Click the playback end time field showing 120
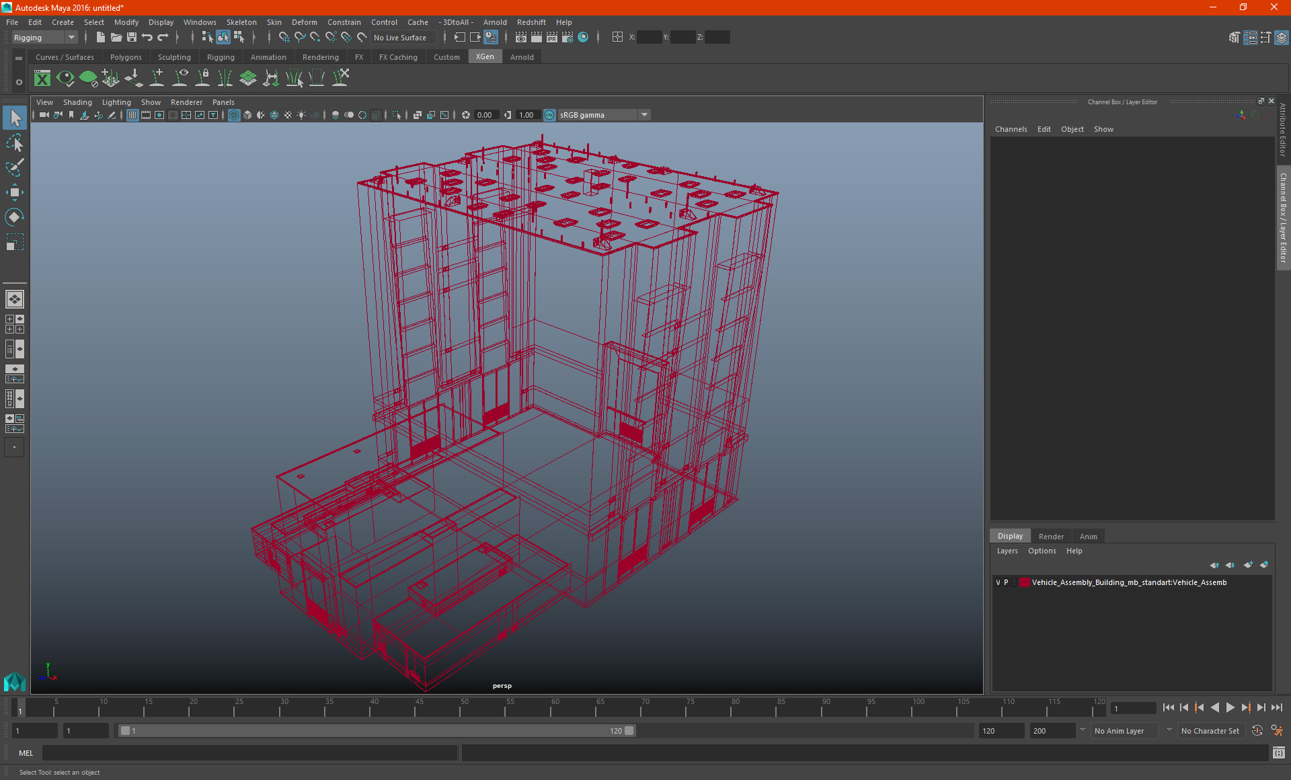This screenshot has width=1291, height=780. tap(1001, 731)
